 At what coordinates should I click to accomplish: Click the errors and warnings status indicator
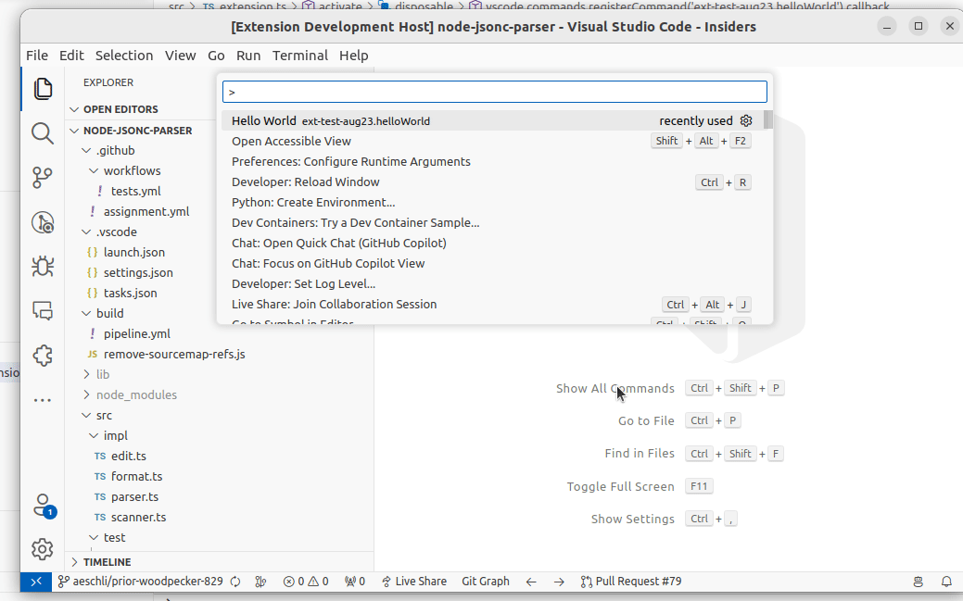pos(305,582)
